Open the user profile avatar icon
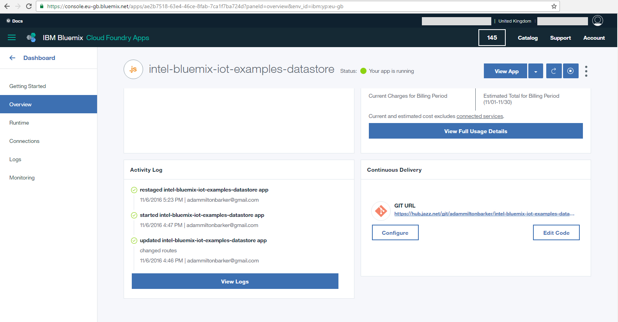The height and width of the screenshot is (322, 618). click(597, 21)
